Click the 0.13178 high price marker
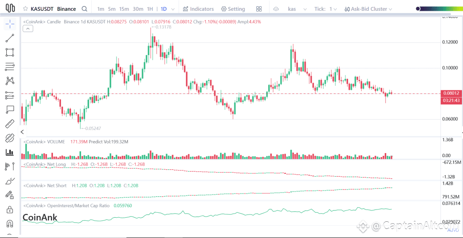This screenshot has width=463, height=238. 161,27
